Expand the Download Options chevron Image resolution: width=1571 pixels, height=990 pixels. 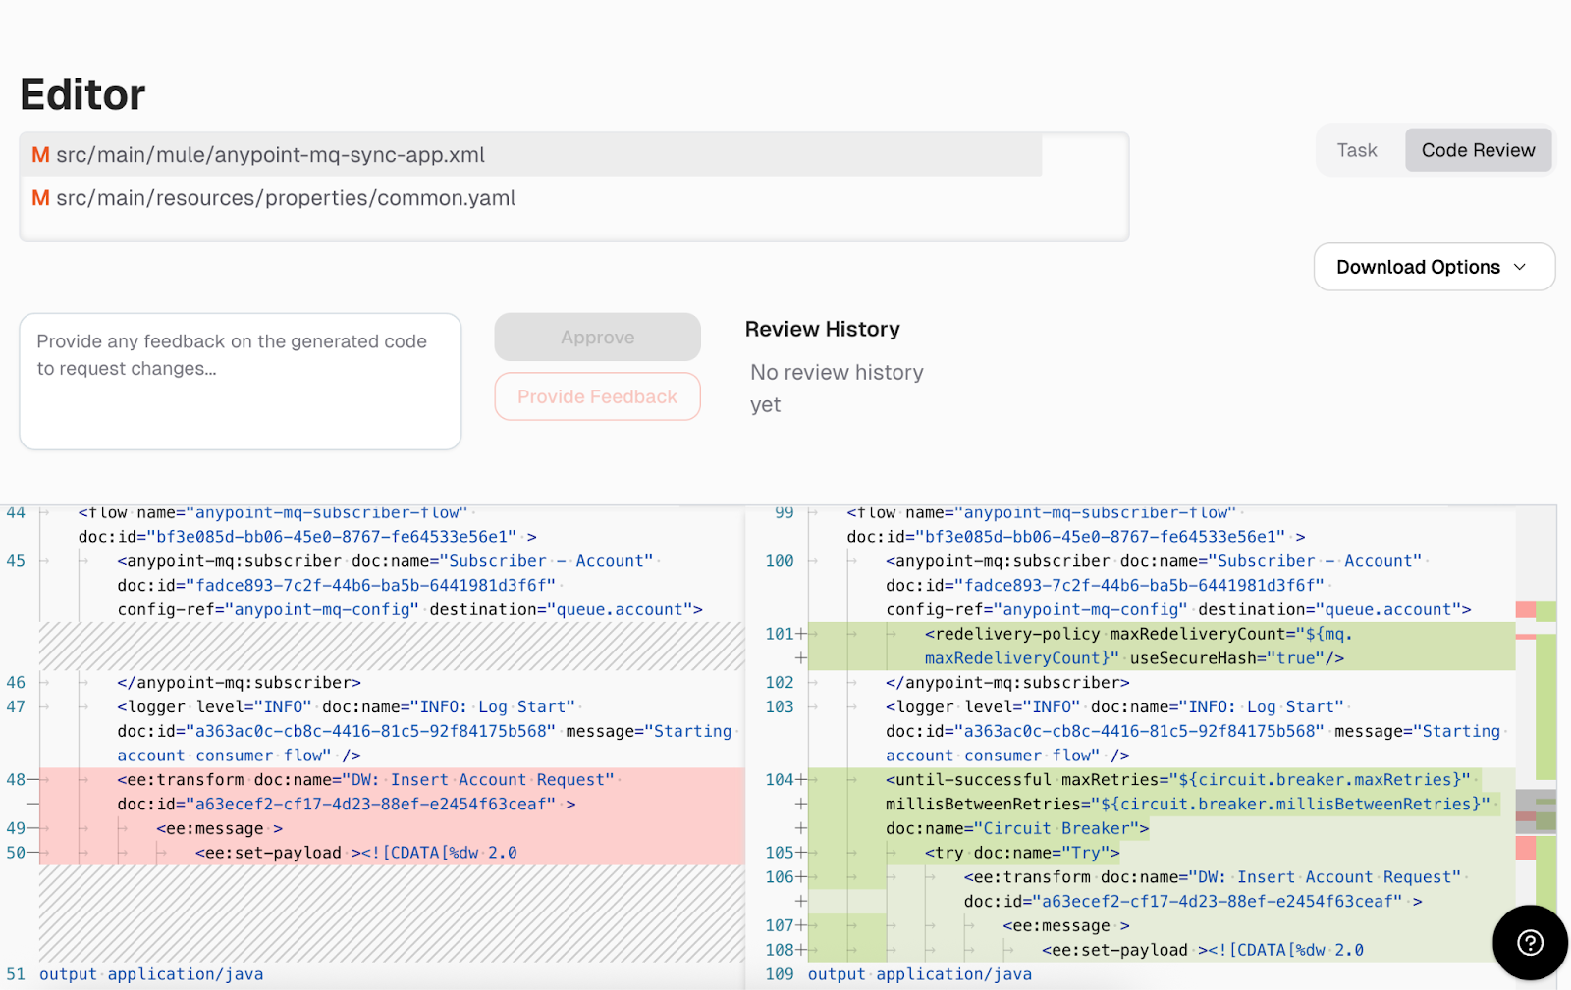click(x=1520, y=267)
